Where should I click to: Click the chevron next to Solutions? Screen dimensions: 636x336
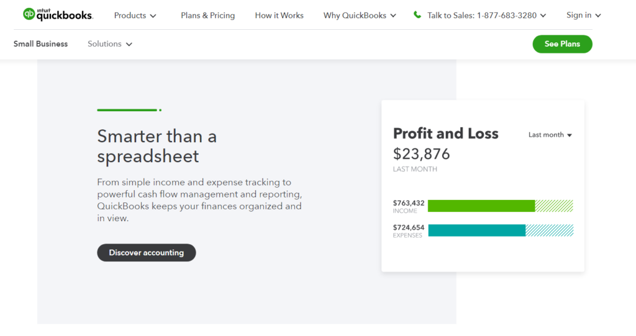(129, 44)
